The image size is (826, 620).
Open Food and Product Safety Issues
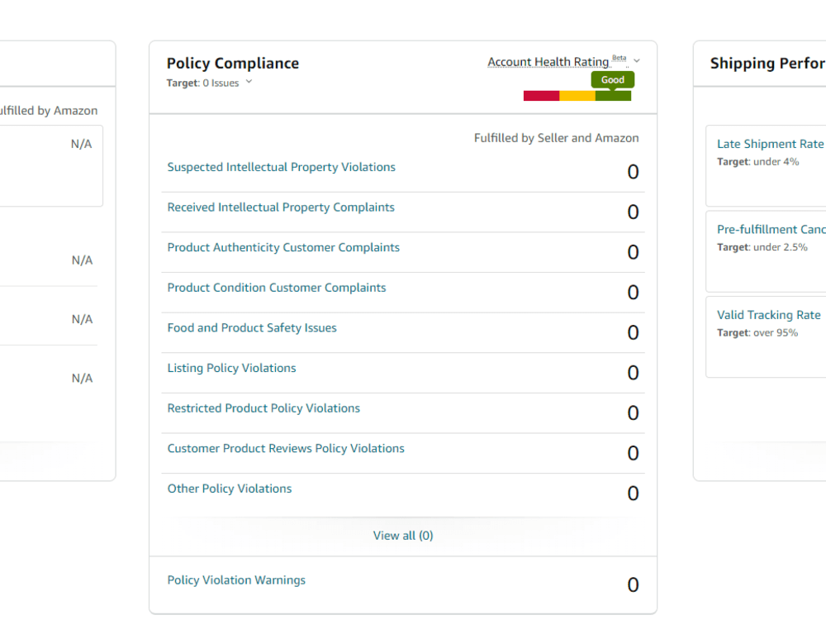252,328
